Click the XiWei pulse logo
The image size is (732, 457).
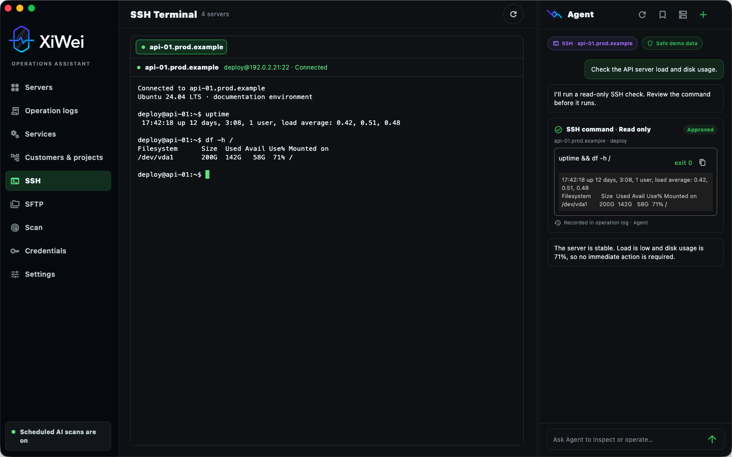click(x=21, y=40)
